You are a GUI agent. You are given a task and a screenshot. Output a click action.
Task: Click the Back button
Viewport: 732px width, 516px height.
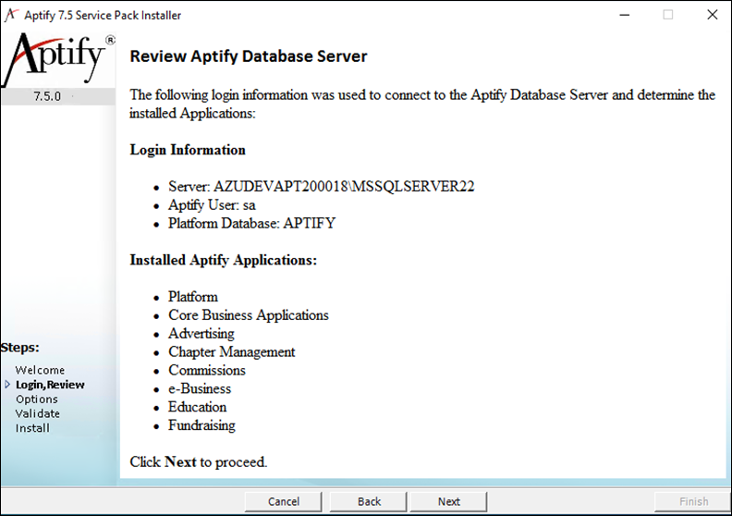369,501
